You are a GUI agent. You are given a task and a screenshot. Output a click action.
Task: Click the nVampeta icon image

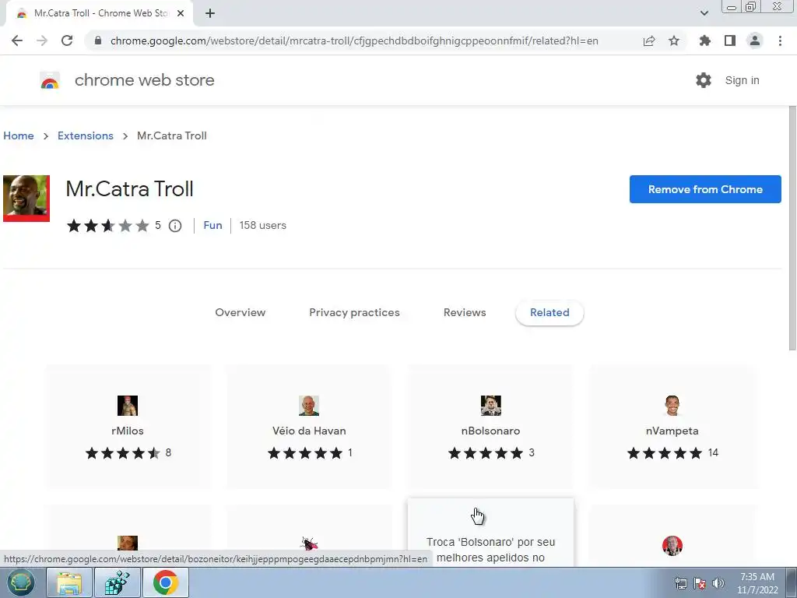coord(672,406)
